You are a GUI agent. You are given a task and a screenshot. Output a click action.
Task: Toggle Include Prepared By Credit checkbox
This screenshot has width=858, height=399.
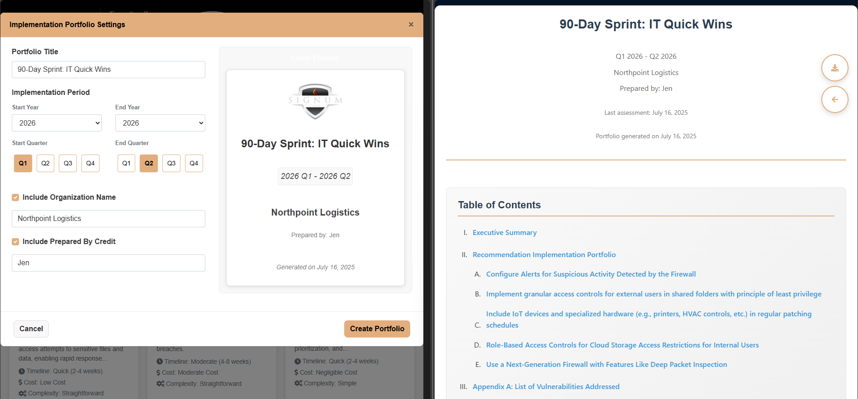[15, 242]
